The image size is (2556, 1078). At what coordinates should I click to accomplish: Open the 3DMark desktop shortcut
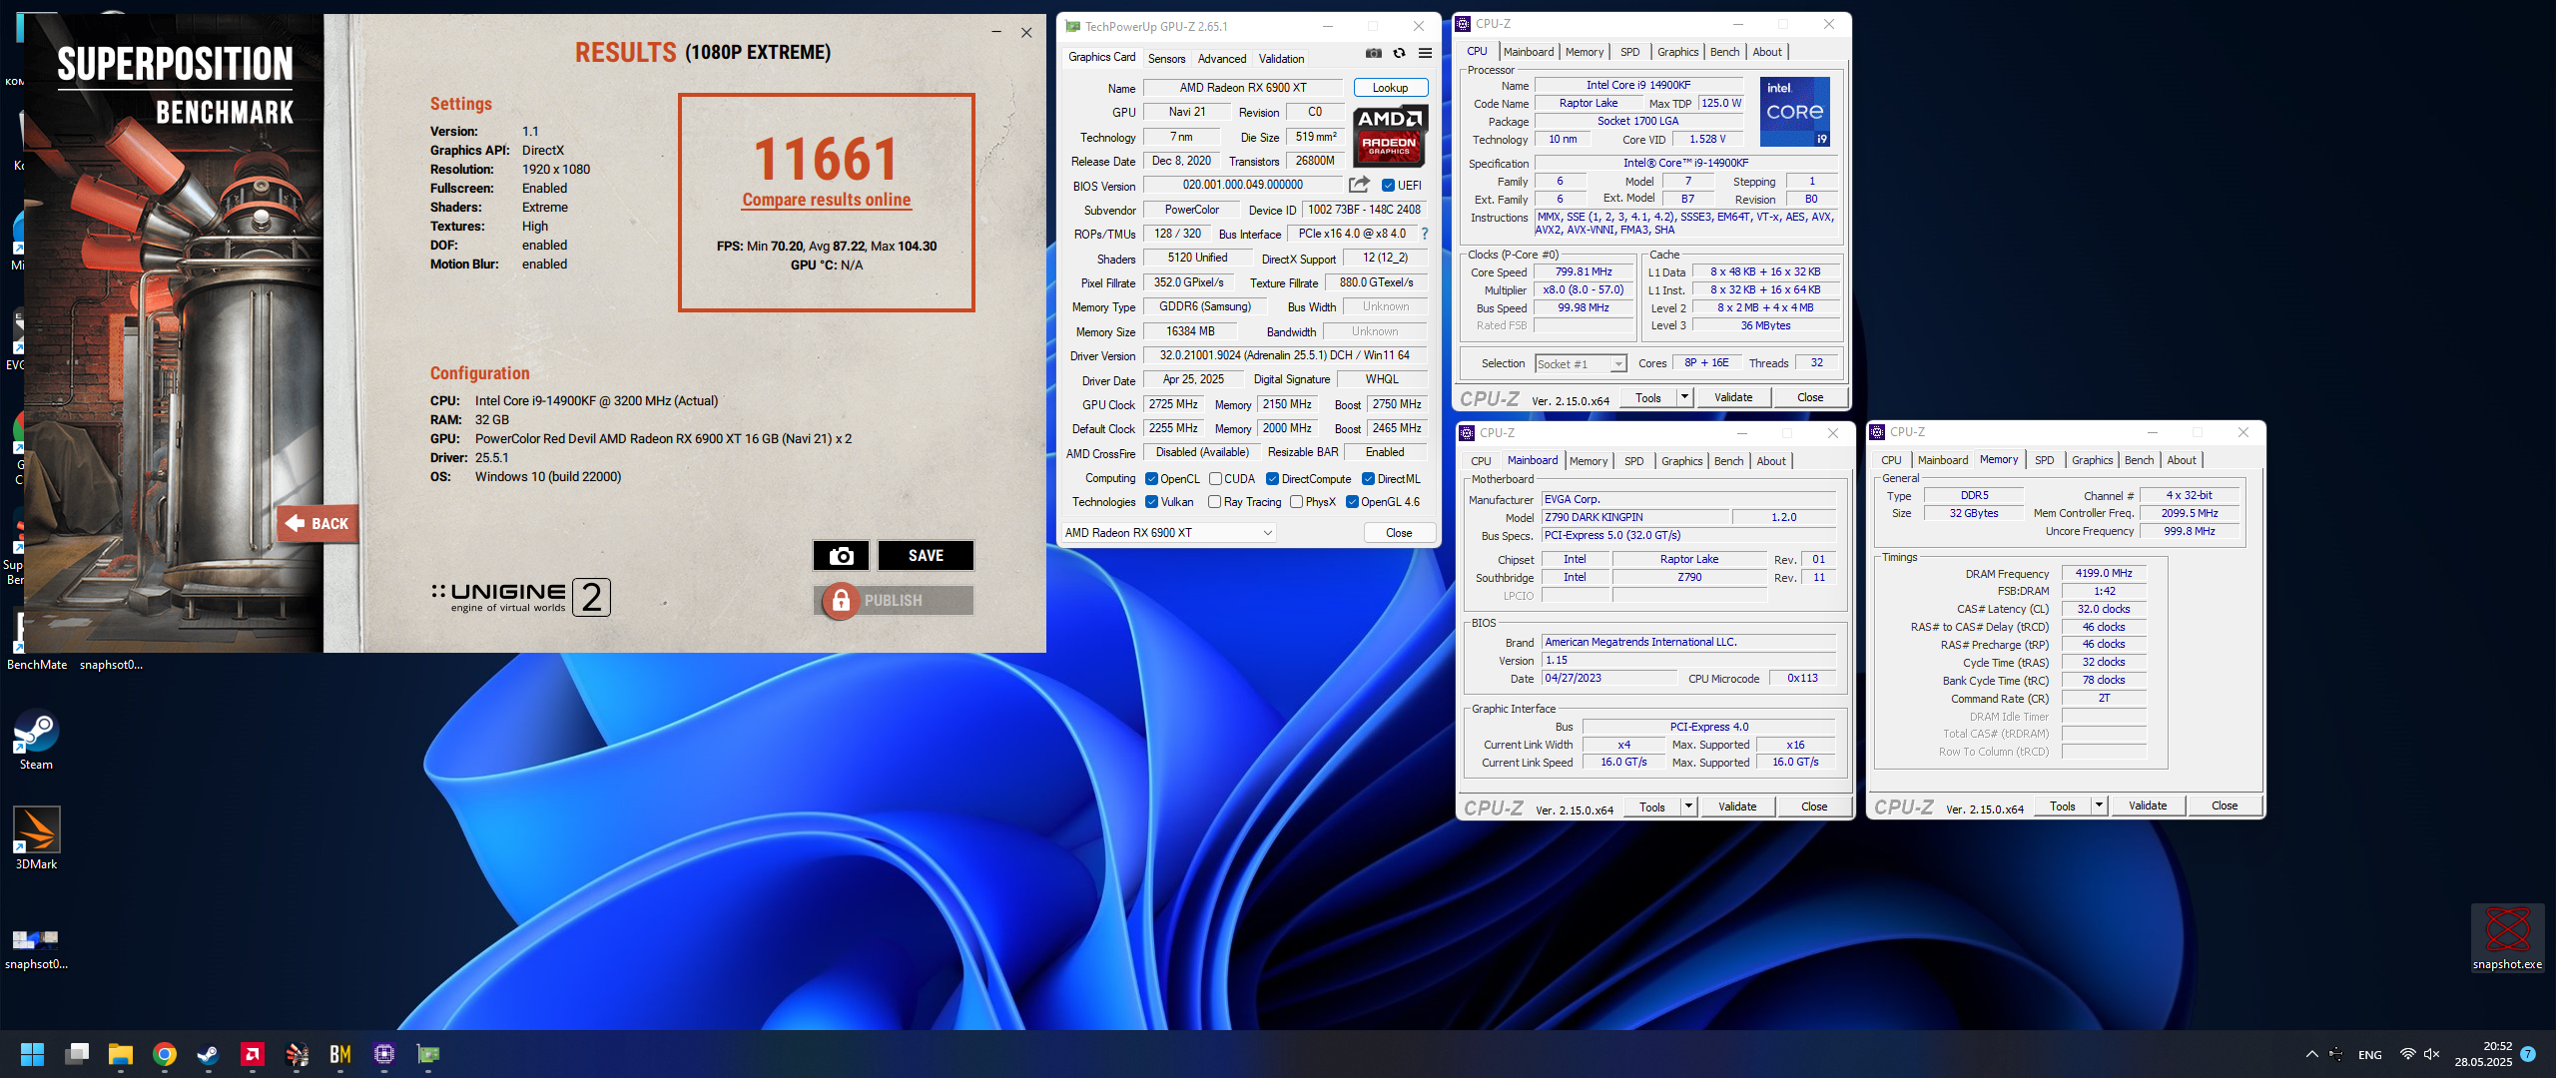pos(36,838)
